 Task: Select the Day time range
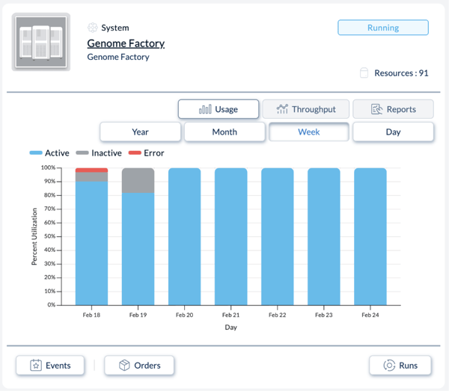click(393, 132)
